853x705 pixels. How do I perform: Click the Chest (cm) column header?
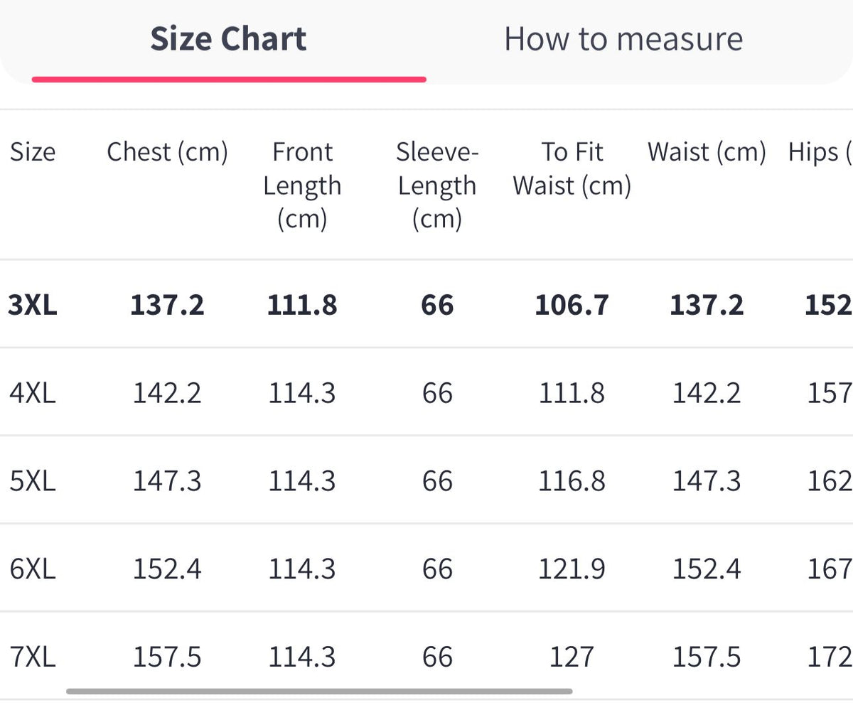tap(167, 151)
